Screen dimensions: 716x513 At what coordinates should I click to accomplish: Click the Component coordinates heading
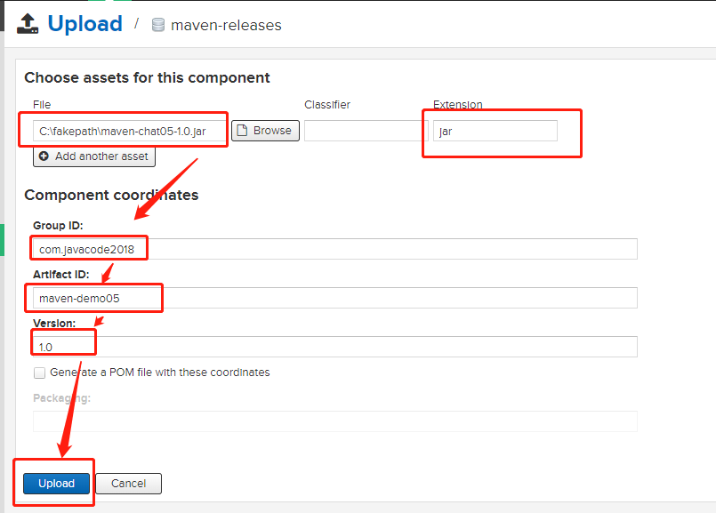[111, 195]
